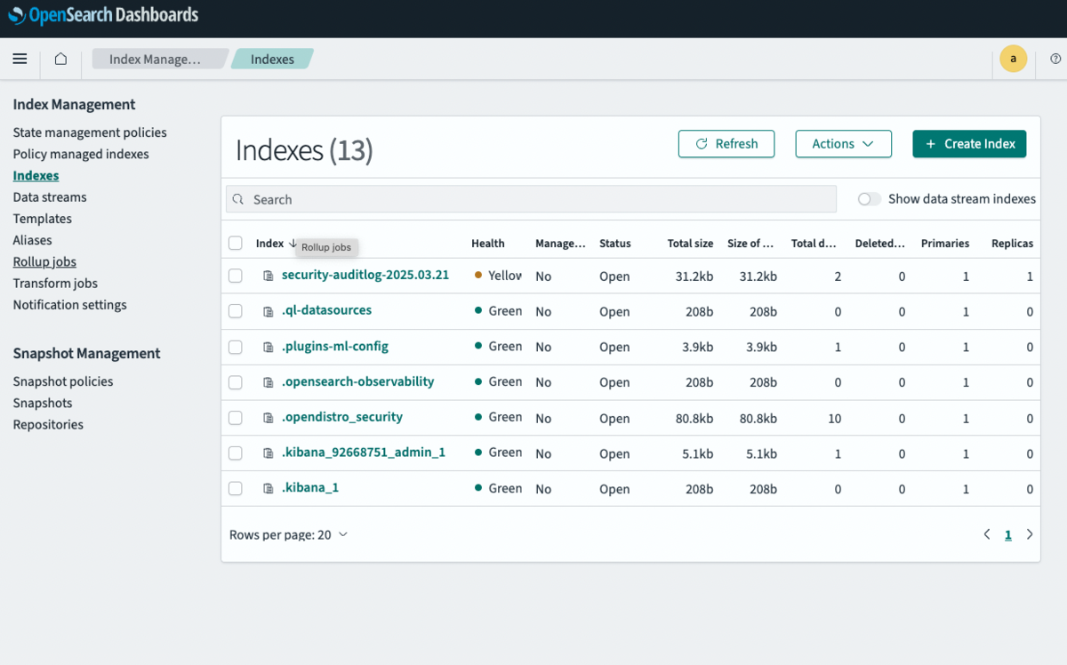Check the .kibana_92668751_admin_1 row checkbox
The image size is (1067, 665).
point(235,453)
